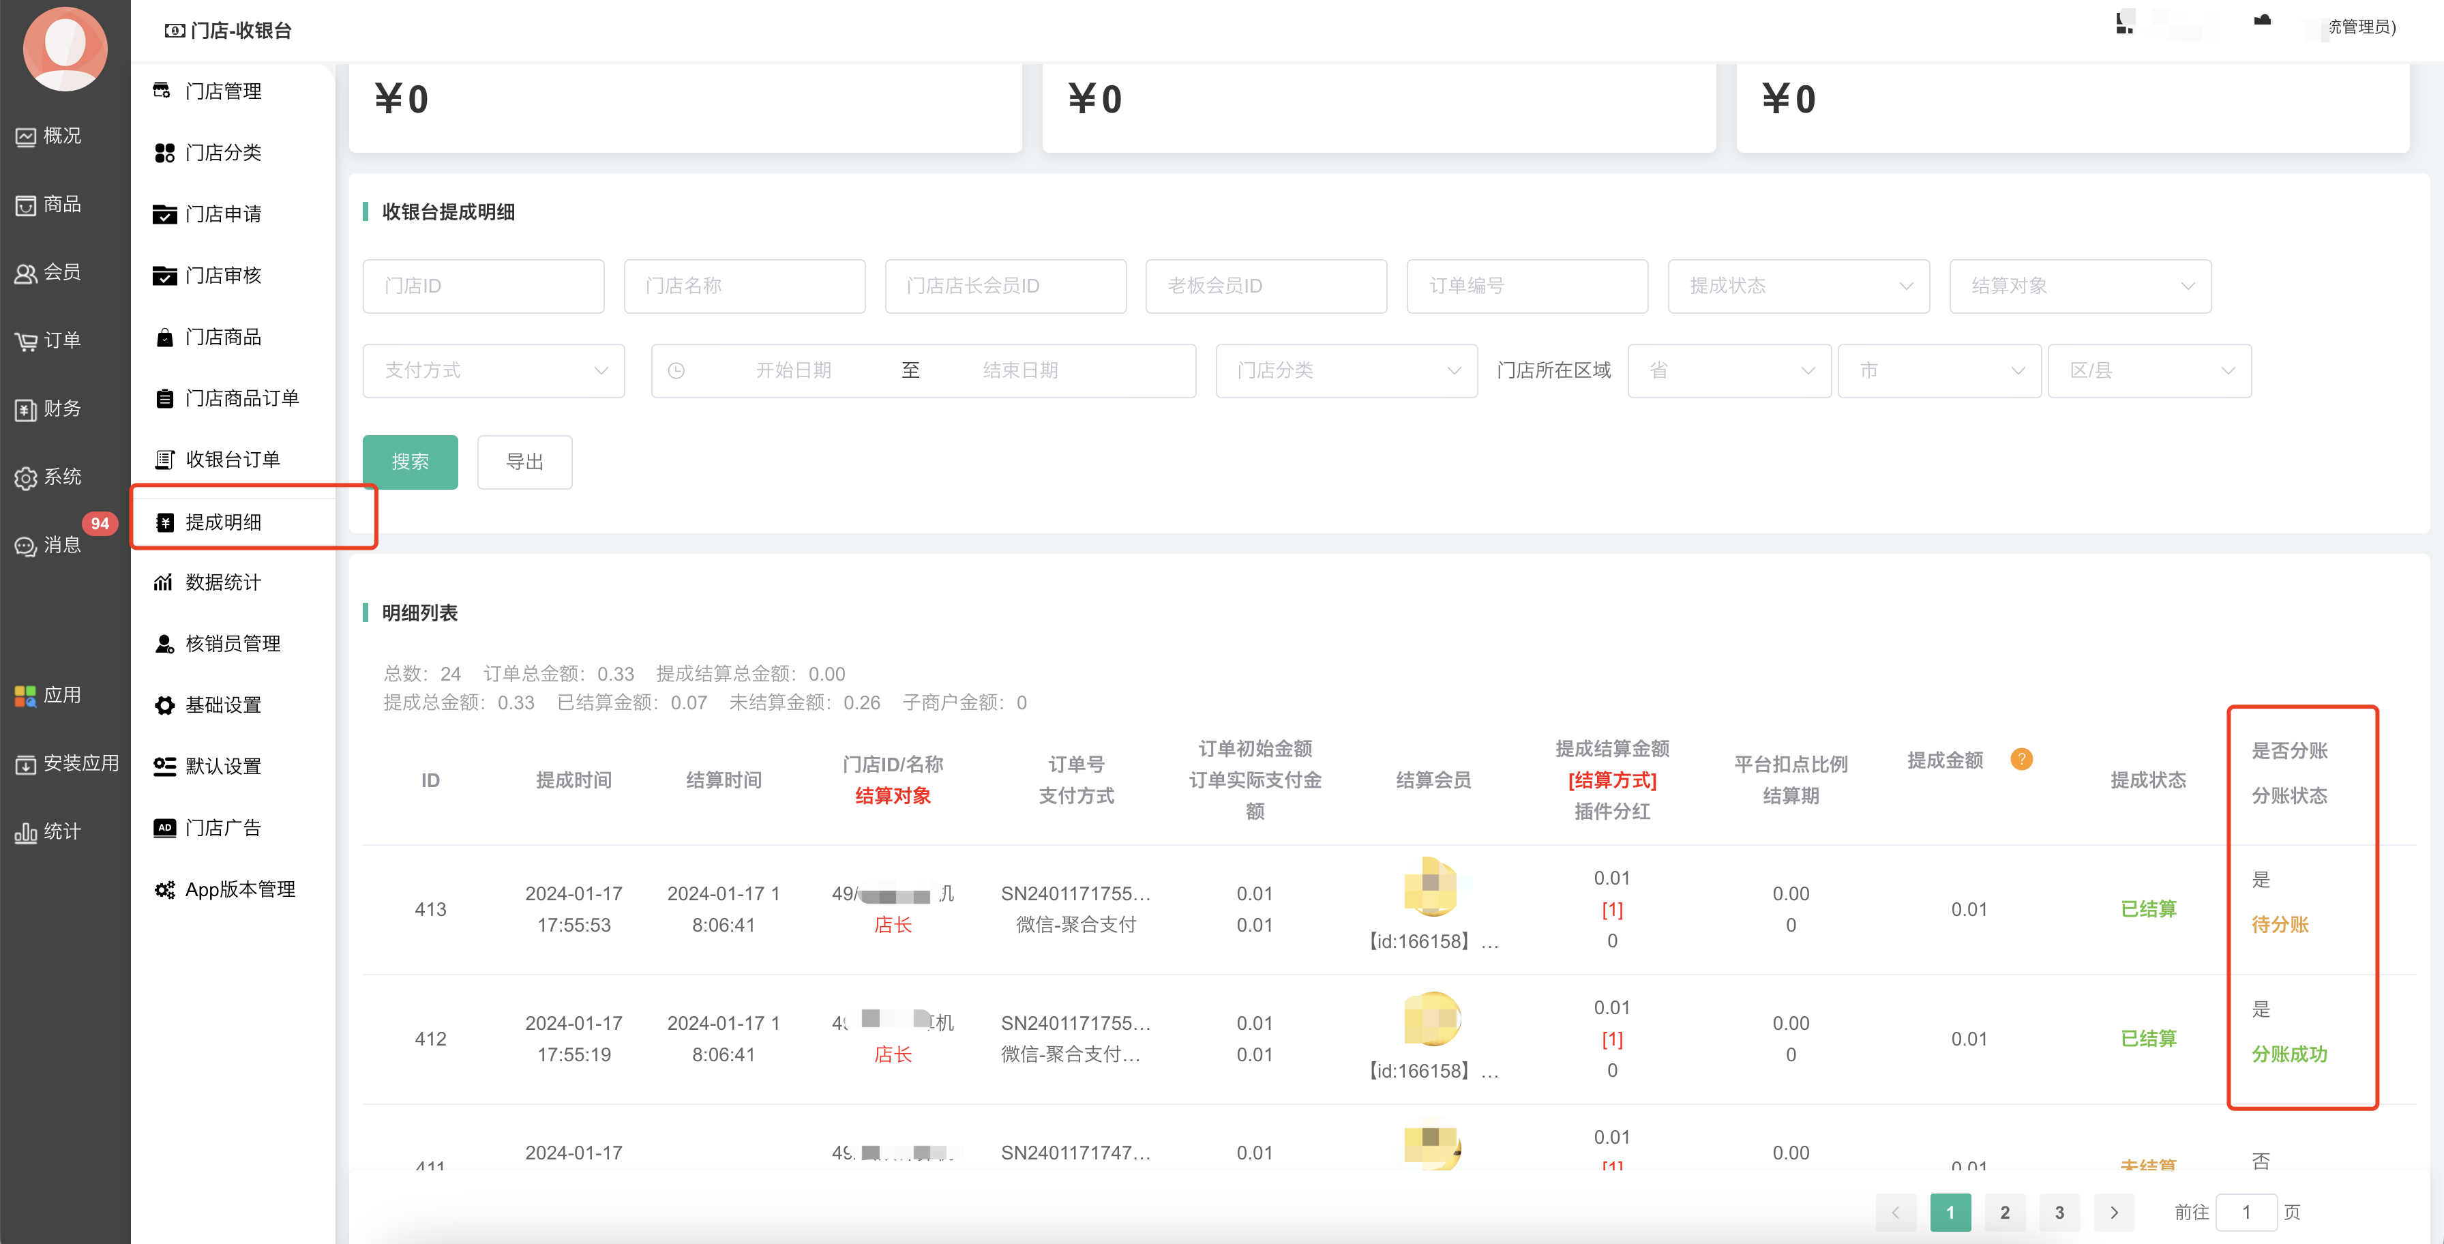
Task: Select 收银台订单 menu item
Action: coord(233,460)
